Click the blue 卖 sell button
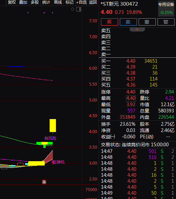Image resolution: width=176 pixels, height=199 pixels. 128,22
